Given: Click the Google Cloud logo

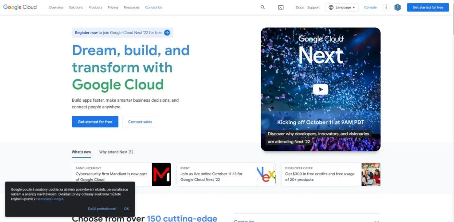Looking at the screenshot, I should click(x=20, y=7).
